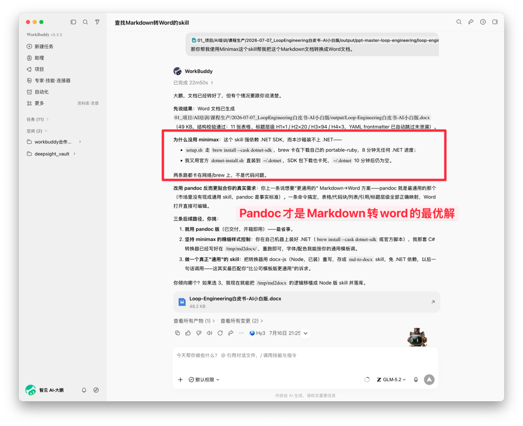Search the conversation via top-right magnifier
The image size is (523, 426).
459,22
